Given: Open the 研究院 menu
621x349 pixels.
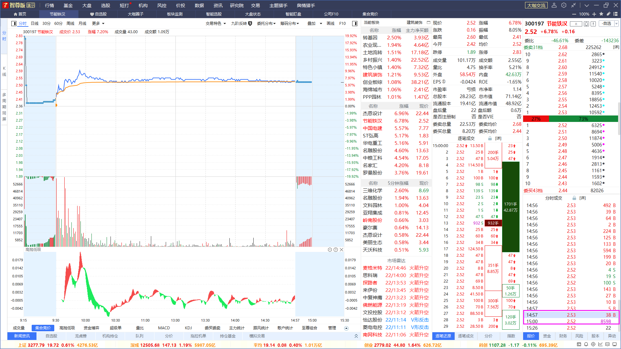Looking at the screenshot, I should pyautogui.click(x=237, y=5).
